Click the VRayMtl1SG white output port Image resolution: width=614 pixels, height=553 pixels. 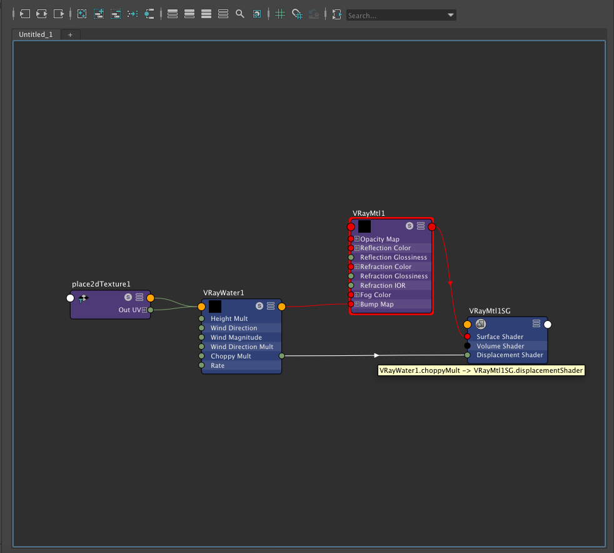[548, 324]
